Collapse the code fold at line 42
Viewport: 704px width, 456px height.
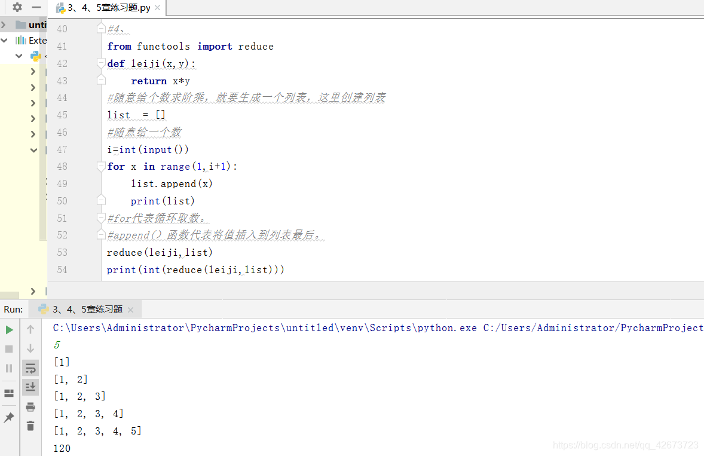click(100, 63)
